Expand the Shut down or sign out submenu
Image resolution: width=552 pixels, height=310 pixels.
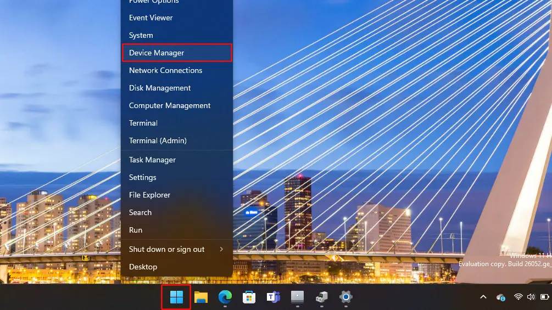click(176, 249)
